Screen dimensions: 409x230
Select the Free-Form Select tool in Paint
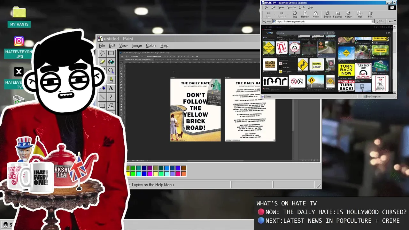pyautogui.click(x=102, y=53)
